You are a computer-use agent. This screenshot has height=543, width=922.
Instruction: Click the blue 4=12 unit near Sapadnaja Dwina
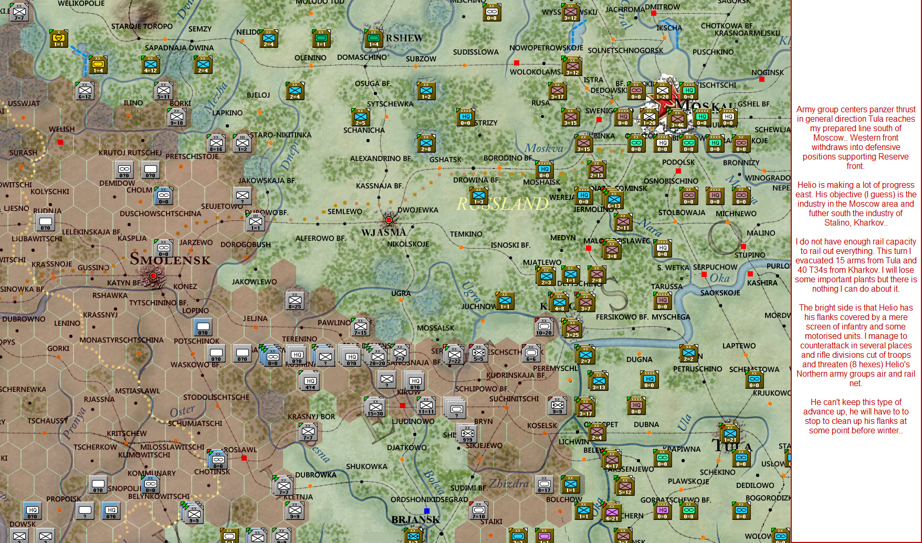pos(150,65)
